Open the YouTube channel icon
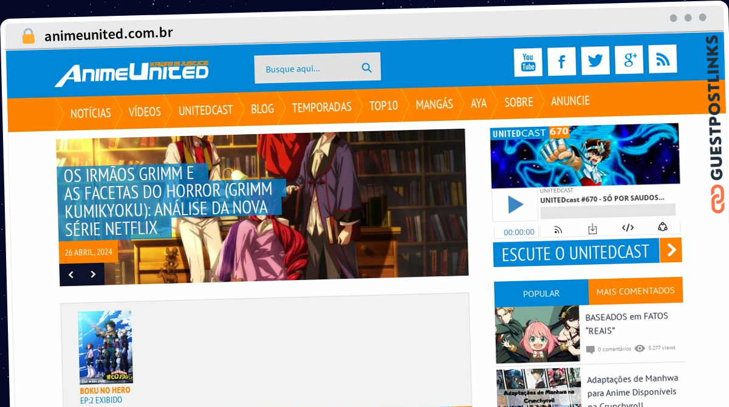 pyautogui.click(x=528, y=63)
